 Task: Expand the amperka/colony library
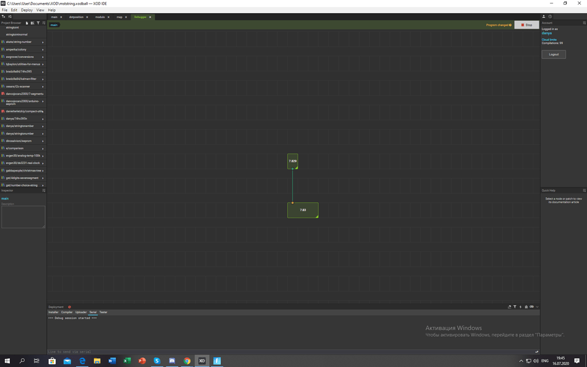coord(23,49)
